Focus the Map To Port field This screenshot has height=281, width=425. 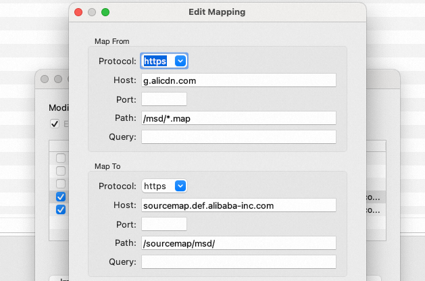coord(164,224)
